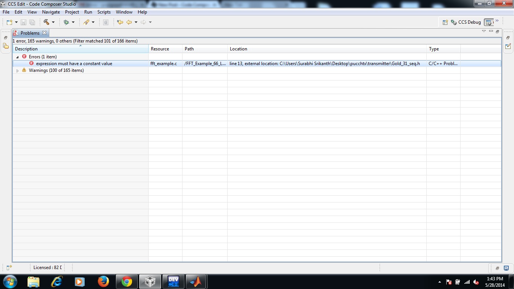
Task: Open the Forward history dropdown arrow
Action: click(150, 22)
